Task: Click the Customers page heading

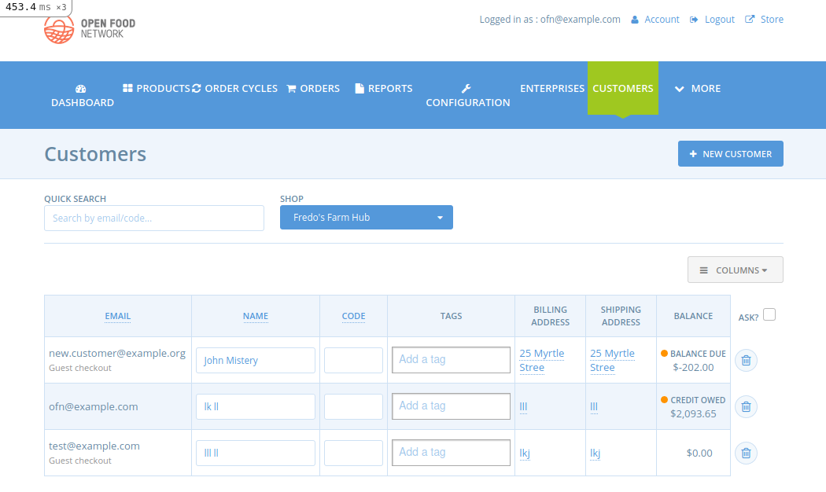Action: point(95,154)
